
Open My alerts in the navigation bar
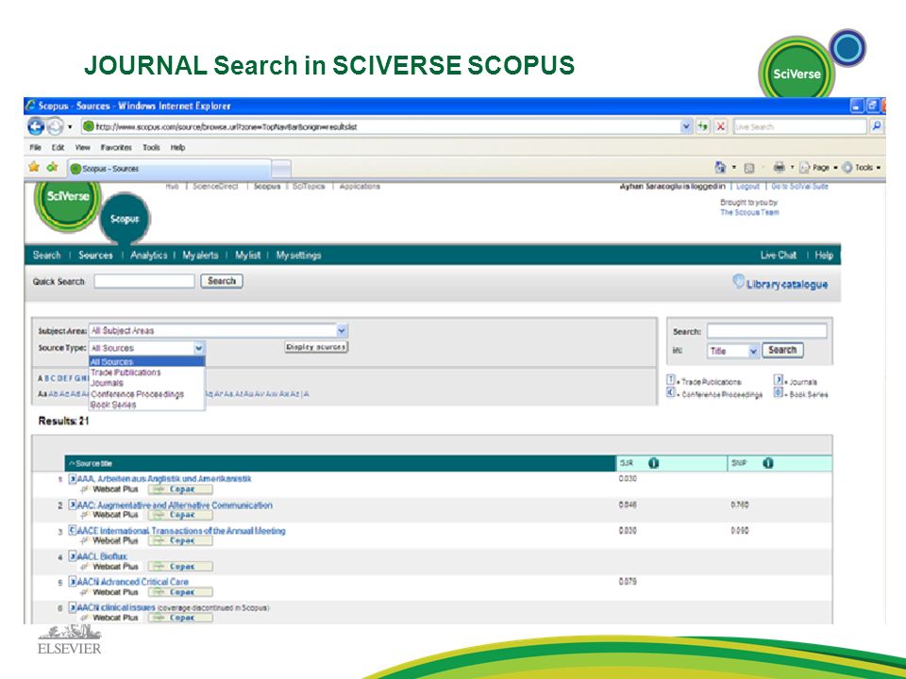click(200, 256)
